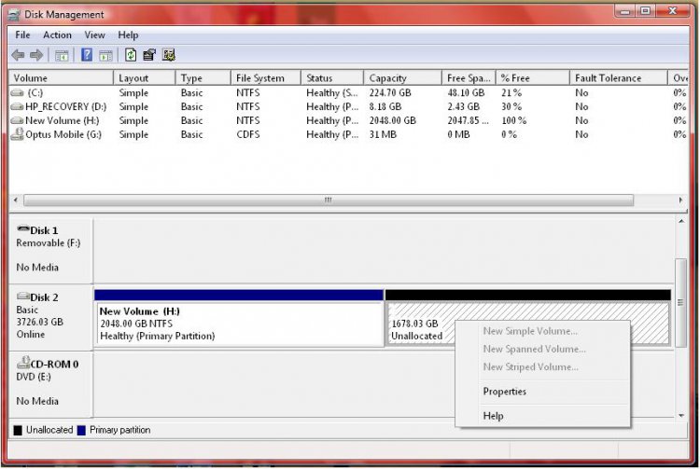700x469 pixels.
Task: Toggle the console tree pane icon
Action: point(63,55)
